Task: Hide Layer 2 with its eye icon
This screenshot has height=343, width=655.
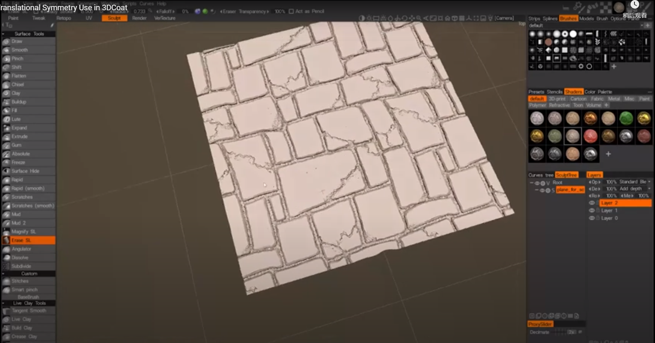Action: [592, 203]
